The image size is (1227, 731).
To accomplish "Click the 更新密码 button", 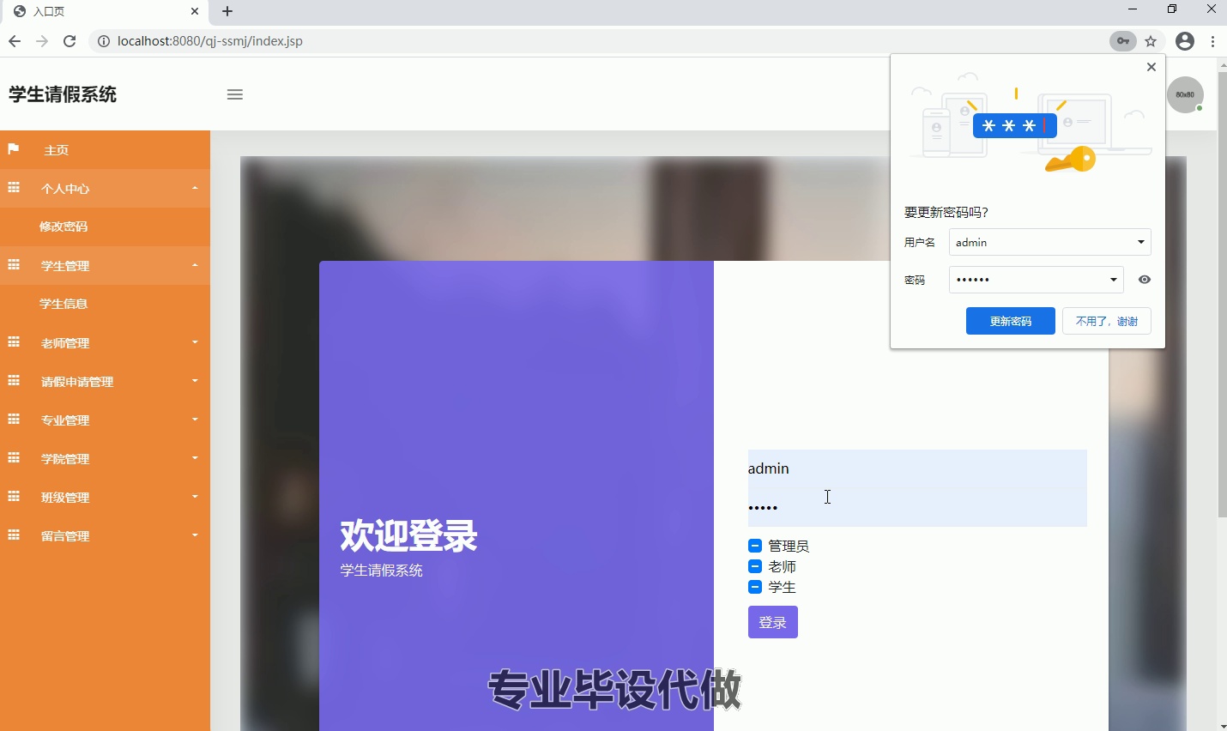I will pyautogui.click(x=1011, y=321).
